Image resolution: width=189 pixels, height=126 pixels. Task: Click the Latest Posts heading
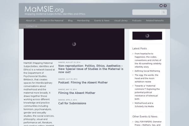coord(140,49)
